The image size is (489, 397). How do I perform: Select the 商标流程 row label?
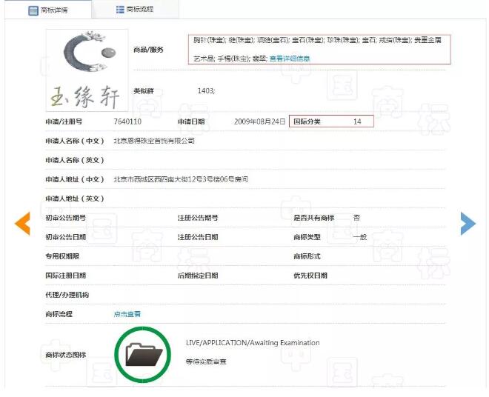point(59,314)
